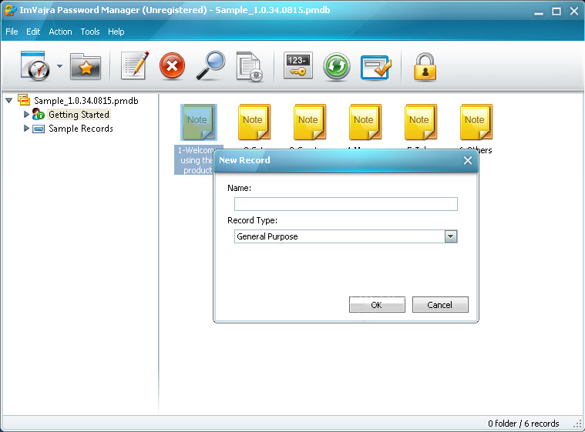Open the password generator key icon
The image size is (585, 432).
298,65
